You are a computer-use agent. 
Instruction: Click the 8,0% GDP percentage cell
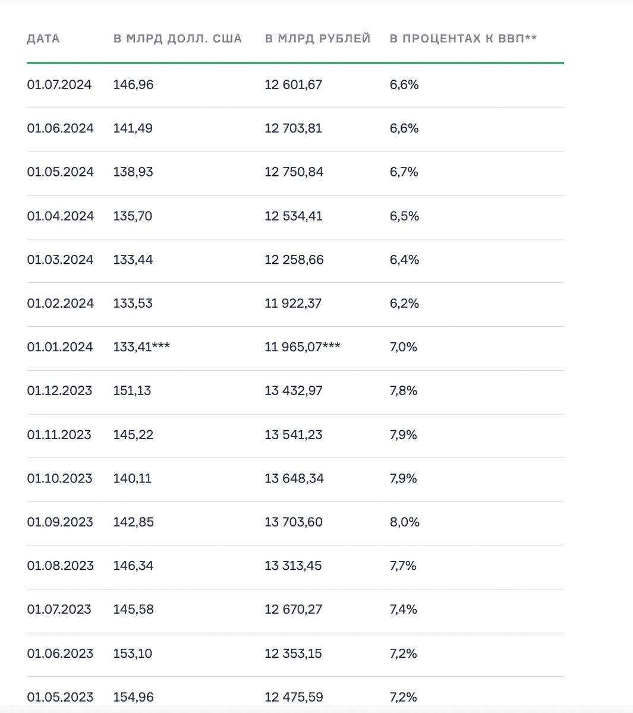click(x=405, y=522)
